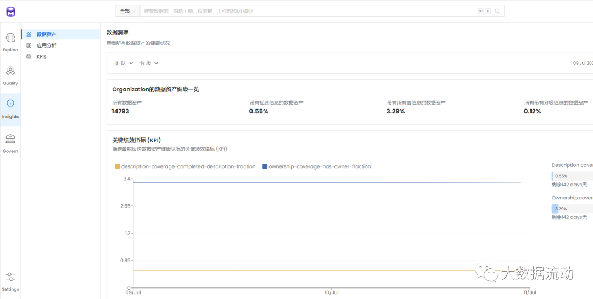This screenshot has height=299, width=593.
Task: Click the Govern label in sidebar
Action: (x=10, y=151)
